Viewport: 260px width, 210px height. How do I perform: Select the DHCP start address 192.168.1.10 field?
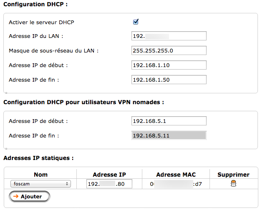(x=169, y=65)
